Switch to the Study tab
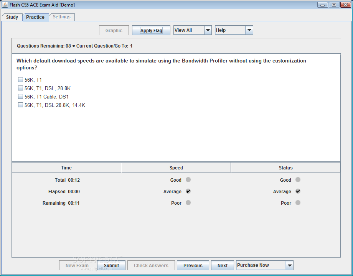 (12, 17)
